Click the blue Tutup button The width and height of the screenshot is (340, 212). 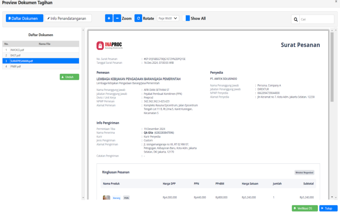coord(328,208)
